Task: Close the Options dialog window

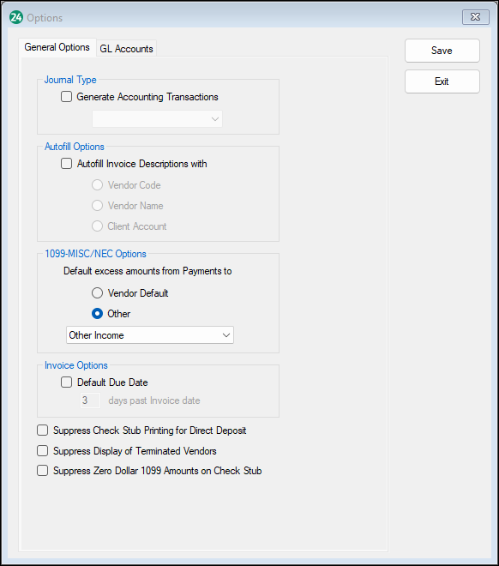Action: (476, 17)
